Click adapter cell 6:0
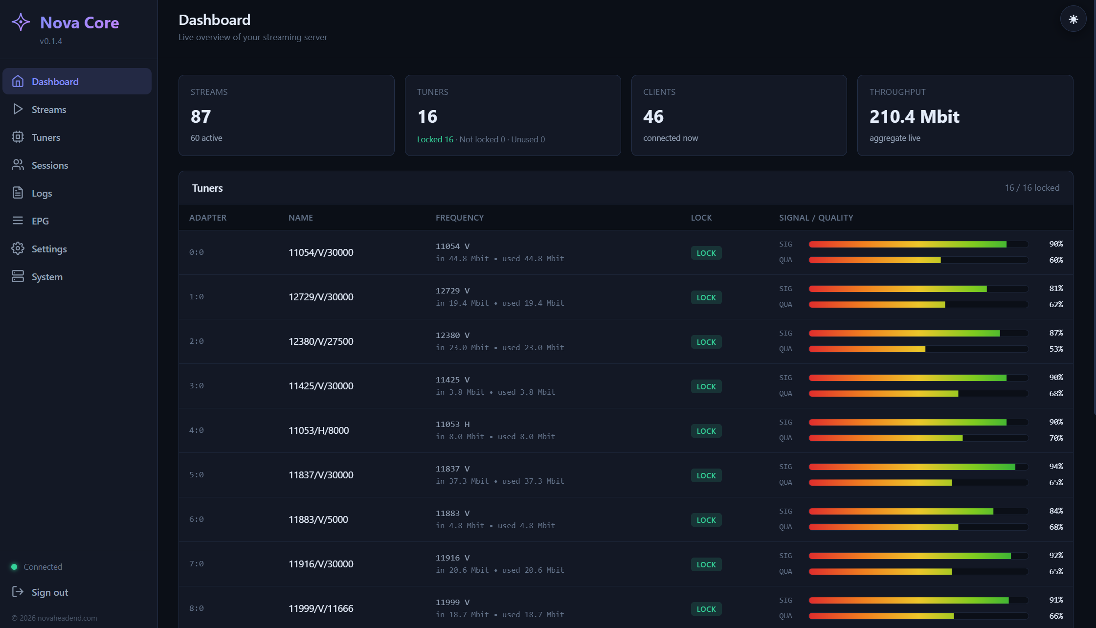Screen dimensions: 1096x628 click(197, 519)
